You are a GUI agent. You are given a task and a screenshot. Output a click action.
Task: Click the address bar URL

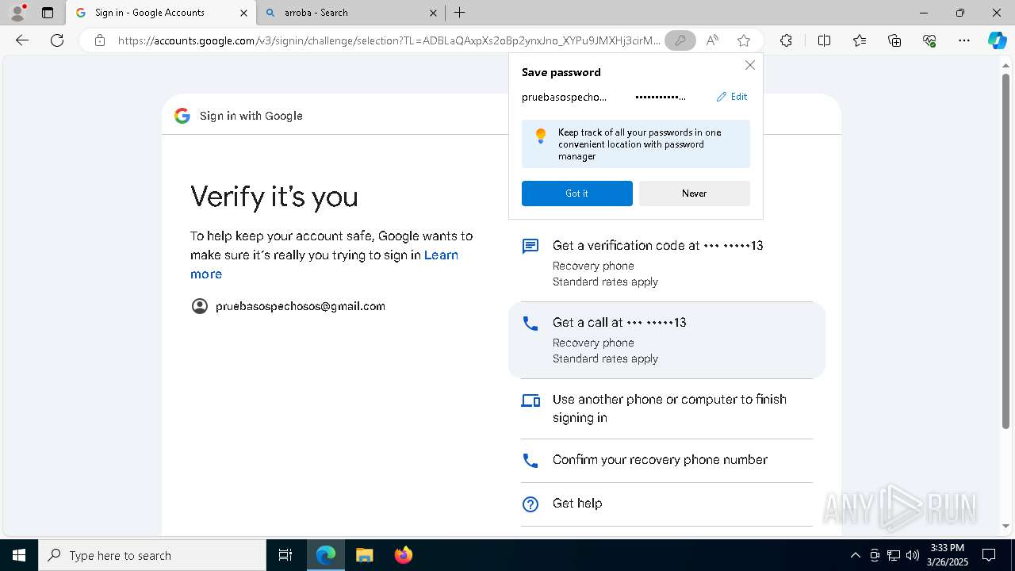(x=389, y=40)
